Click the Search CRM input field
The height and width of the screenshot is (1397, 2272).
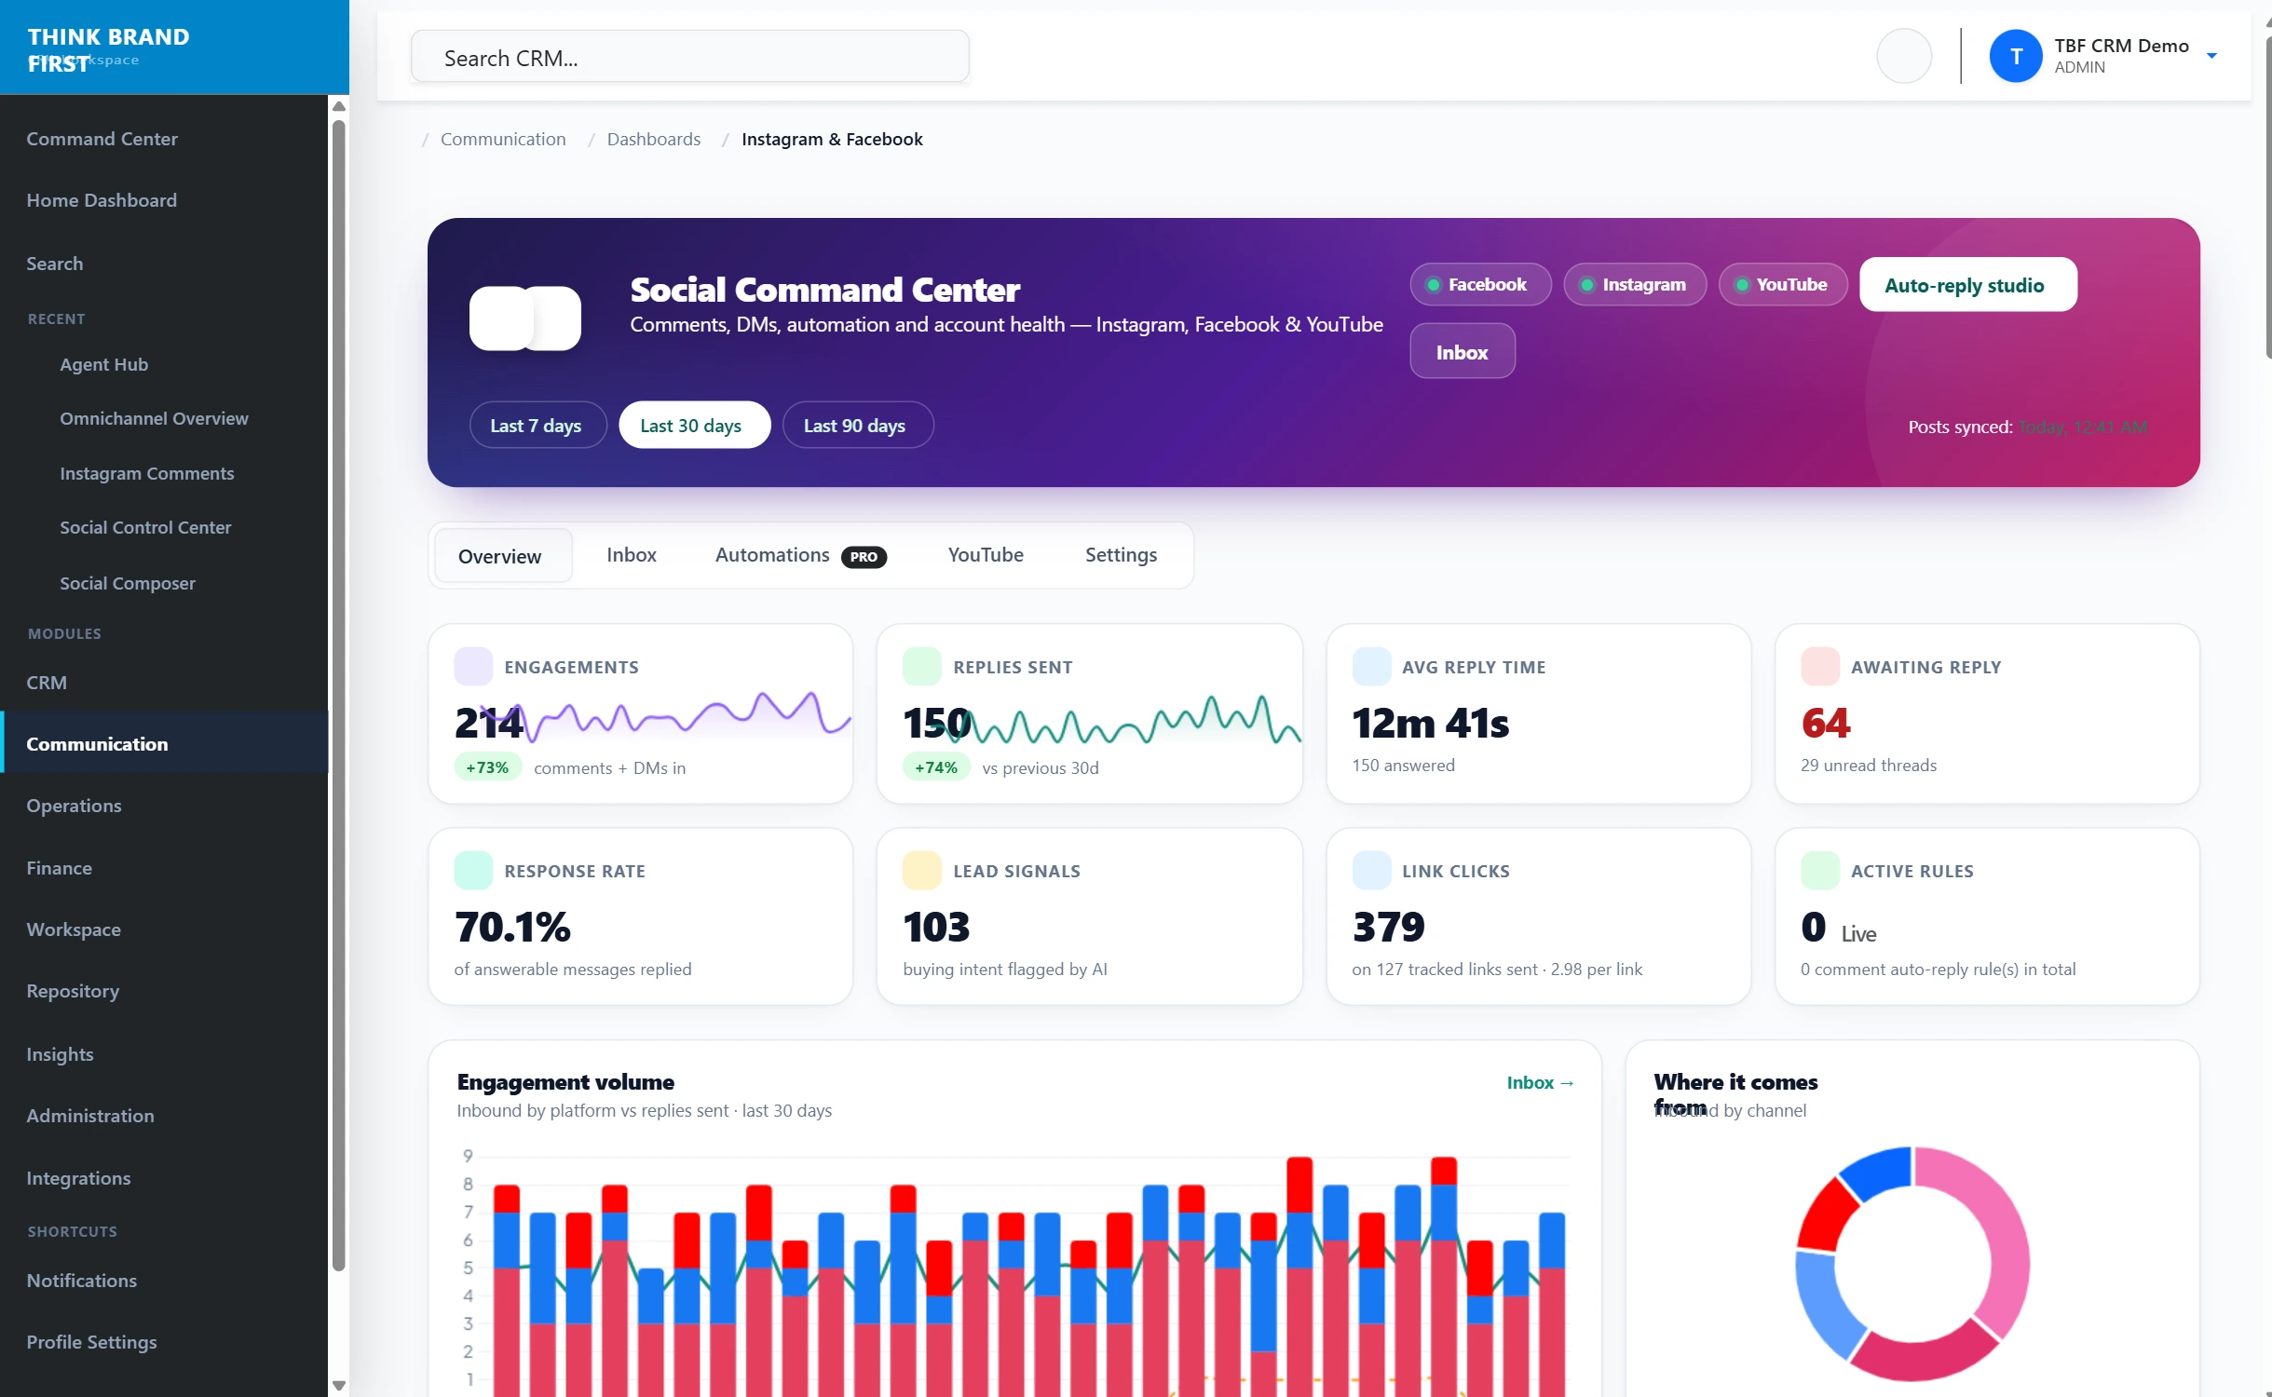point(689,57)
